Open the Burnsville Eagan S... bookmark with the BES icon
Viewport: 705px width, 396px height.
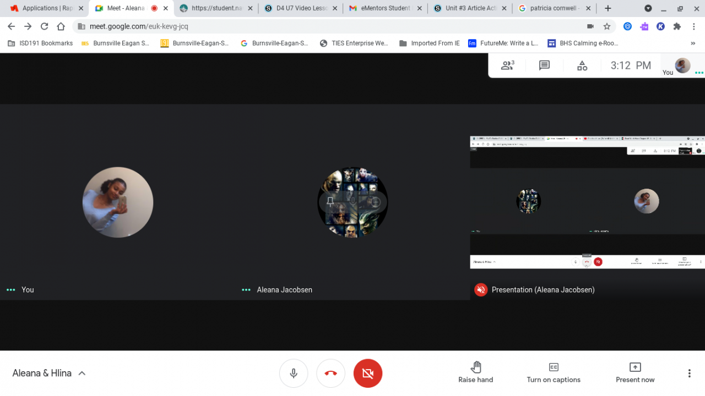115,43
